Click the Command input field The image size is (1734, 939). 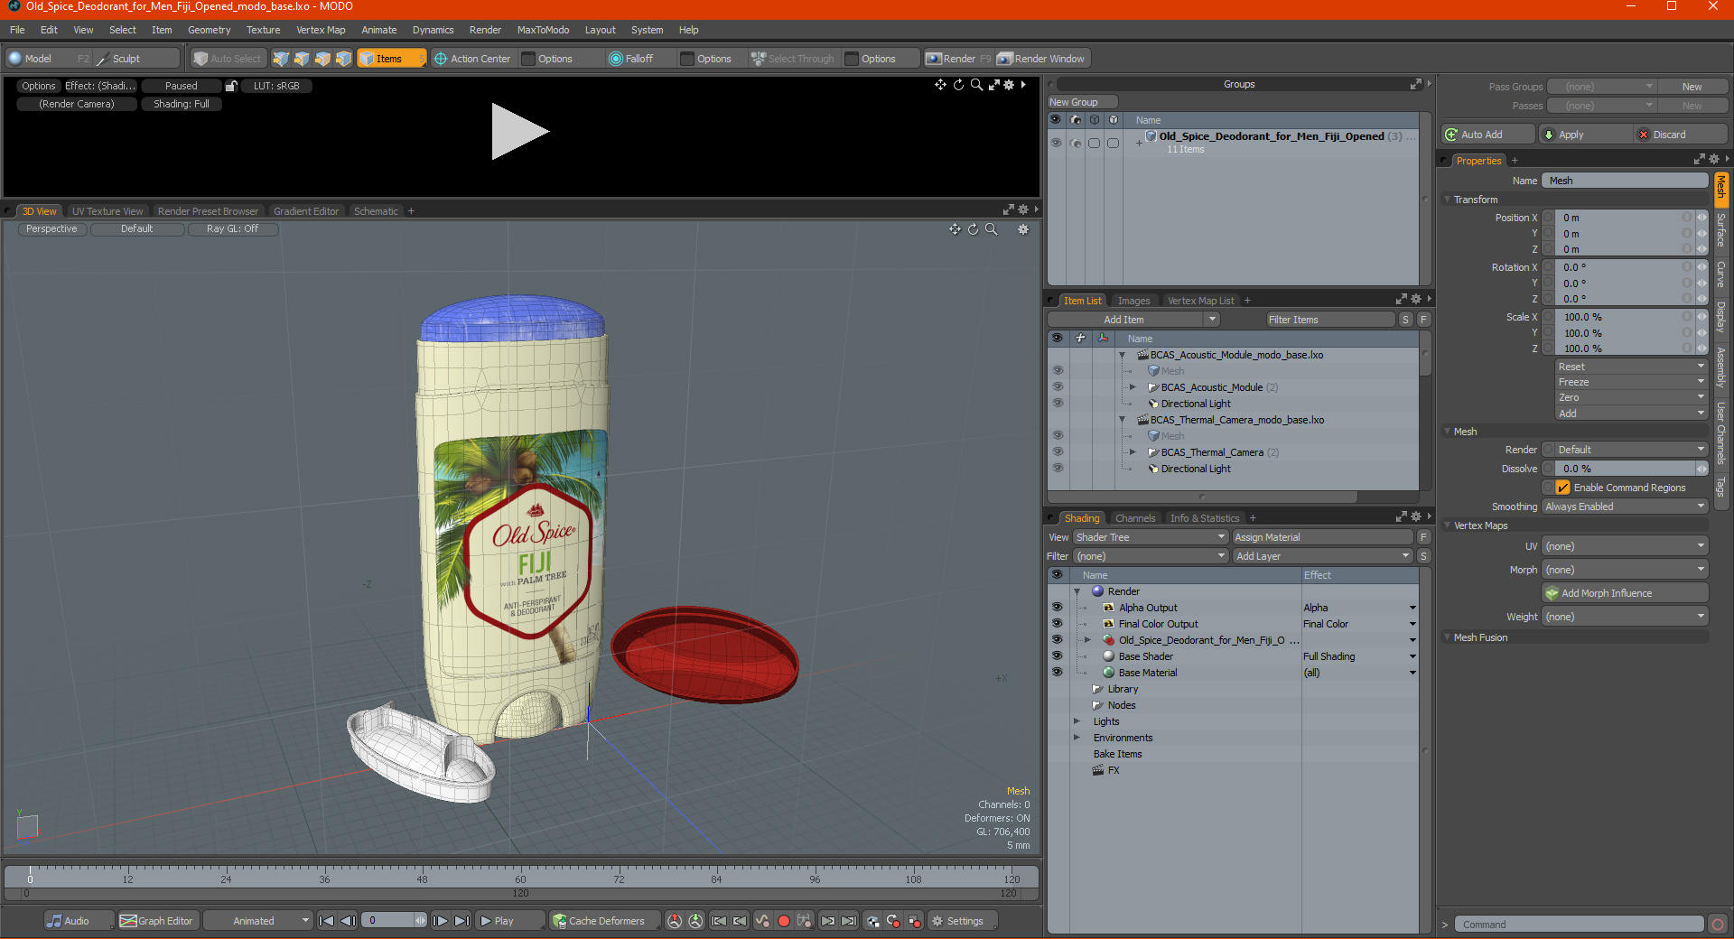tap(1579, 925)
